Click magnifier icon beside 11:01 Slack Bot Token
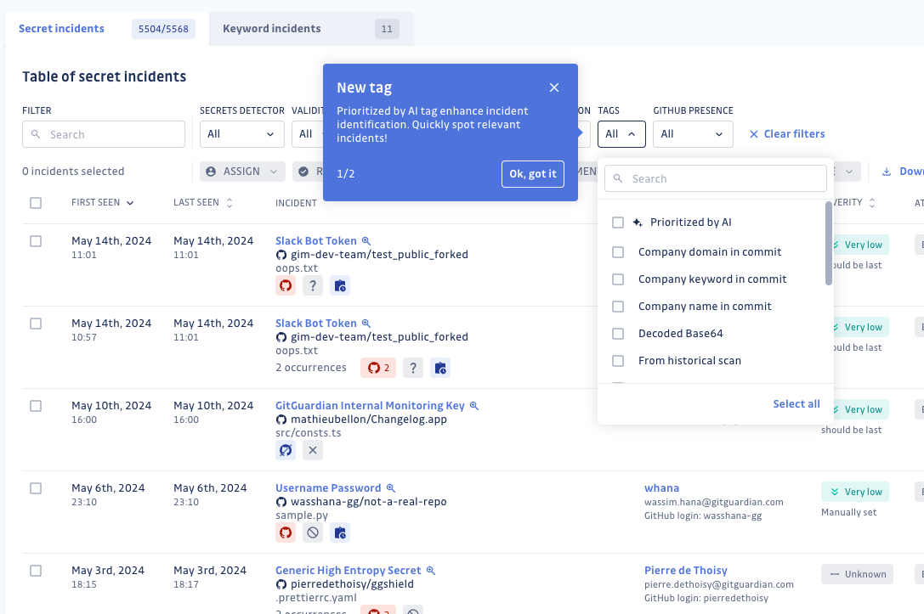The height and width of the screenshot is (614, 924). tap(366, 241)
